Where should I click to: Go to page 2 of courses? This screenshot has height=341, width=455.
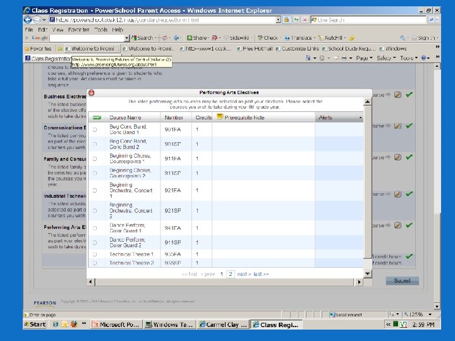[x=231, y=274]
